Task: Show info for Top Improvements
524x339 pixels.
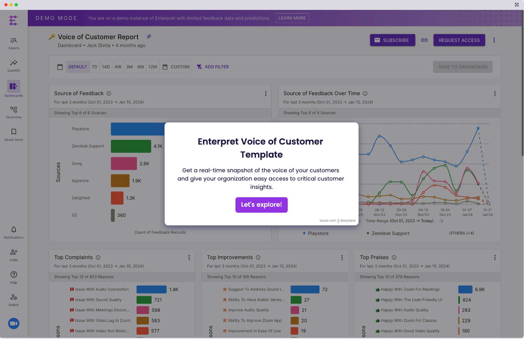Action: point(258,257)
